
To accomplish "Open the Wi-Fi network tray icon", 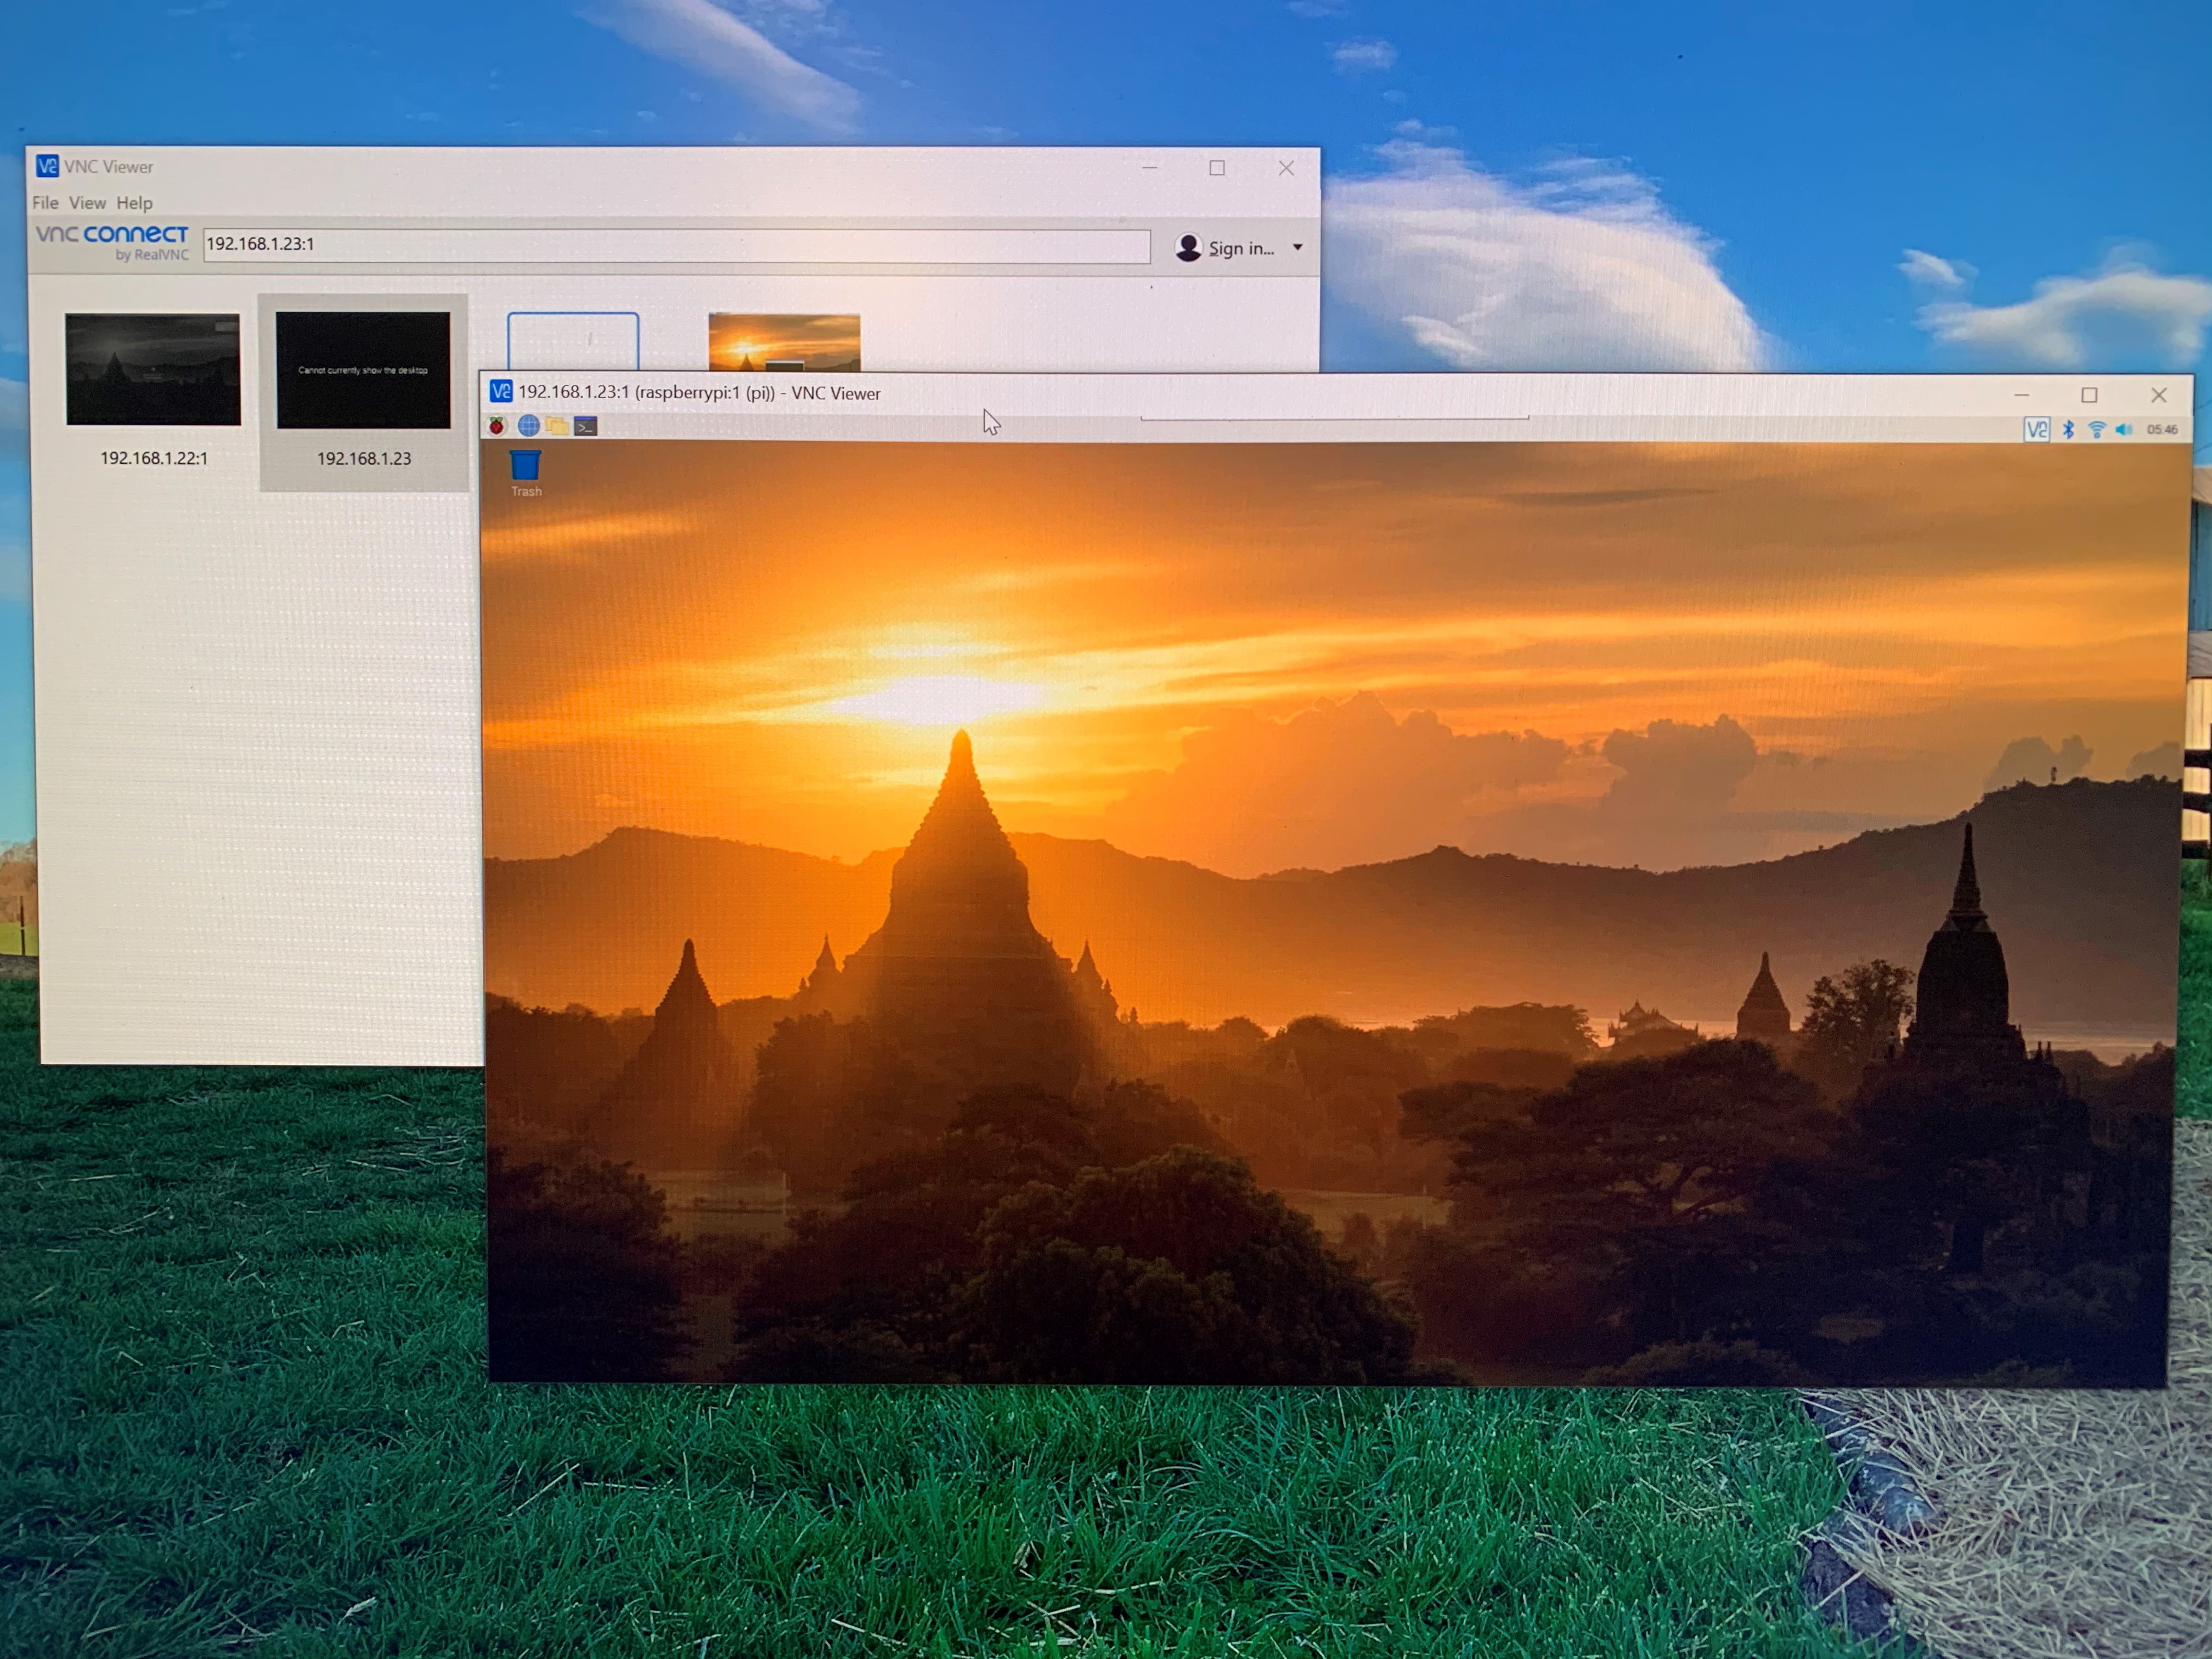I will click(2096, 429).
